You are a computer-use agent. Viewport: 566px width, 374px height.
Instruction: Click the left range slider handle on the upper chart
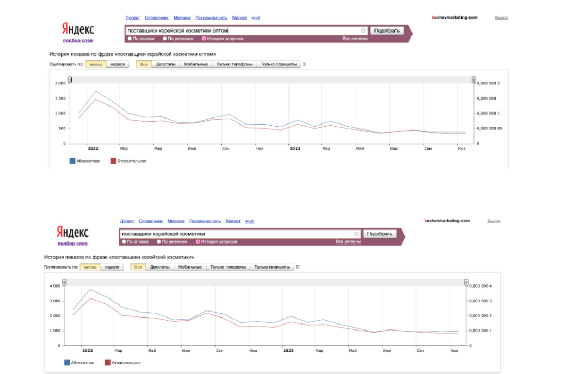coord(70,80)
